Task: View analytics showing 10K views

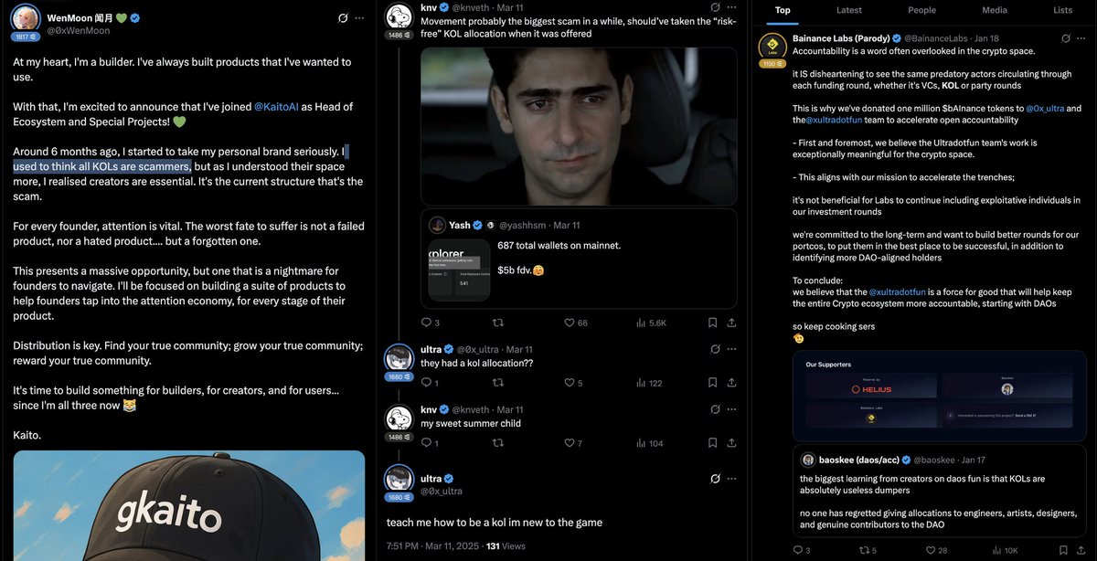Action: click(x=1006, y=550)
